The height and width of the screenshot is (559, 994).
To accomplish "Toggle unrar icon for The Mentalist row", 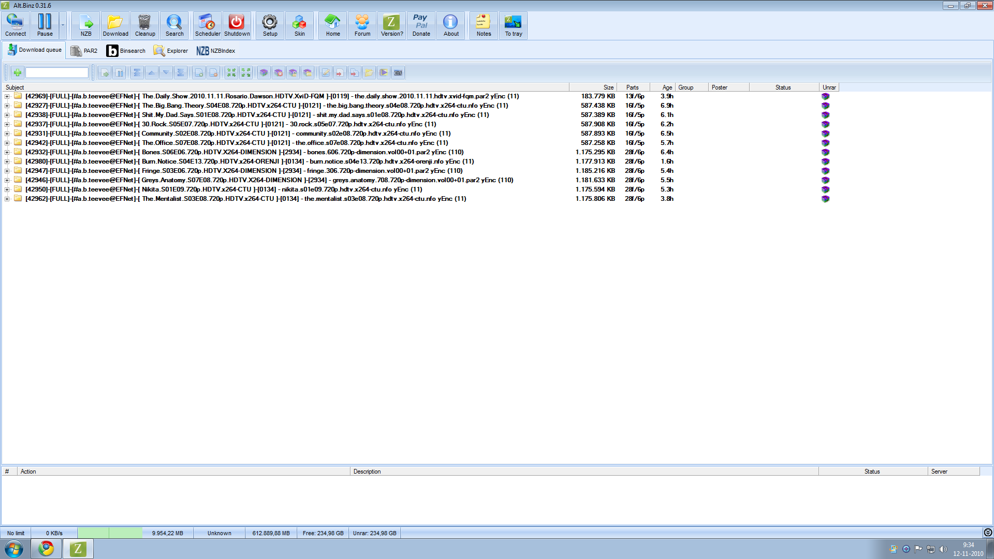I will [825, 199].
